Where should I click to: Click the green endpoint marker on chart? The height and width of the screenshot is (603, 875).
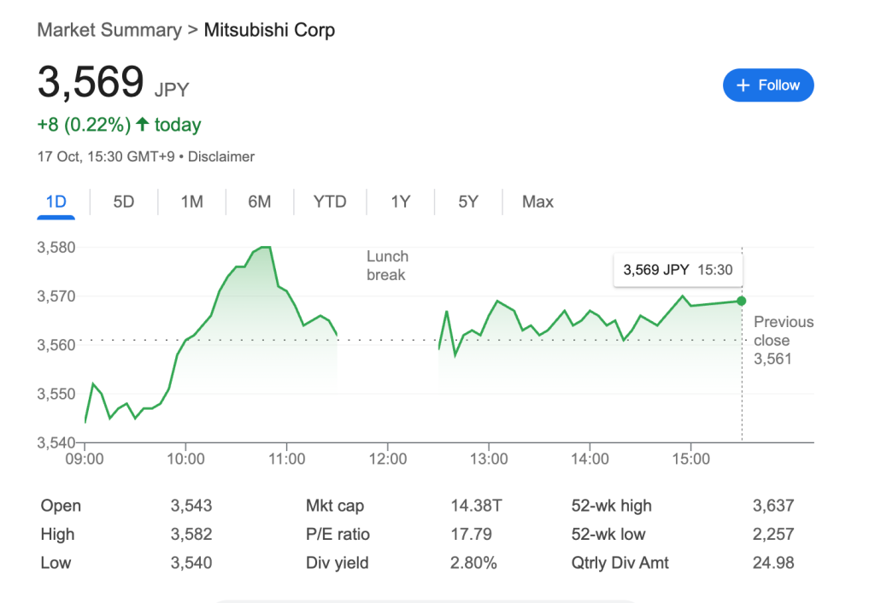click(741, 301)
